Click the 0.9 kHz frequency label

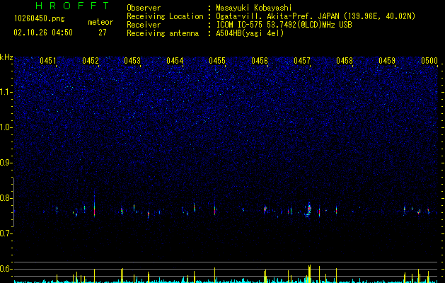click(x=6, y=163)
